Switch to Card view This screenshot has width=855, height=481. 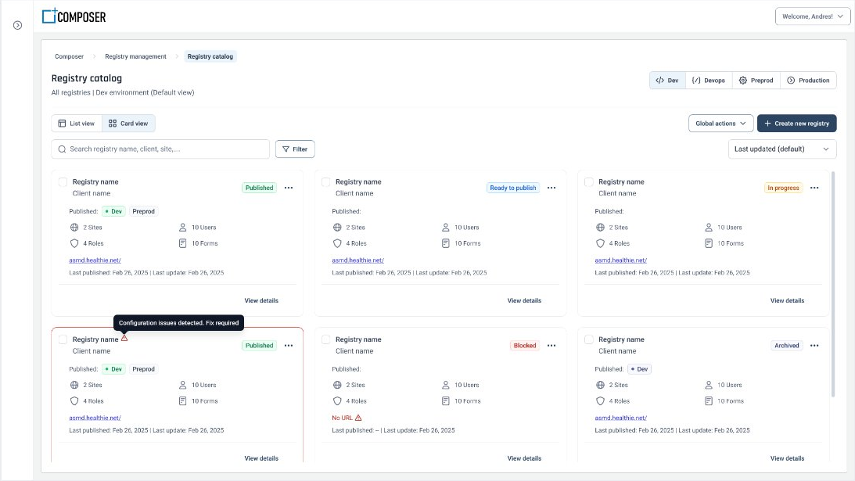coord(128,124)
